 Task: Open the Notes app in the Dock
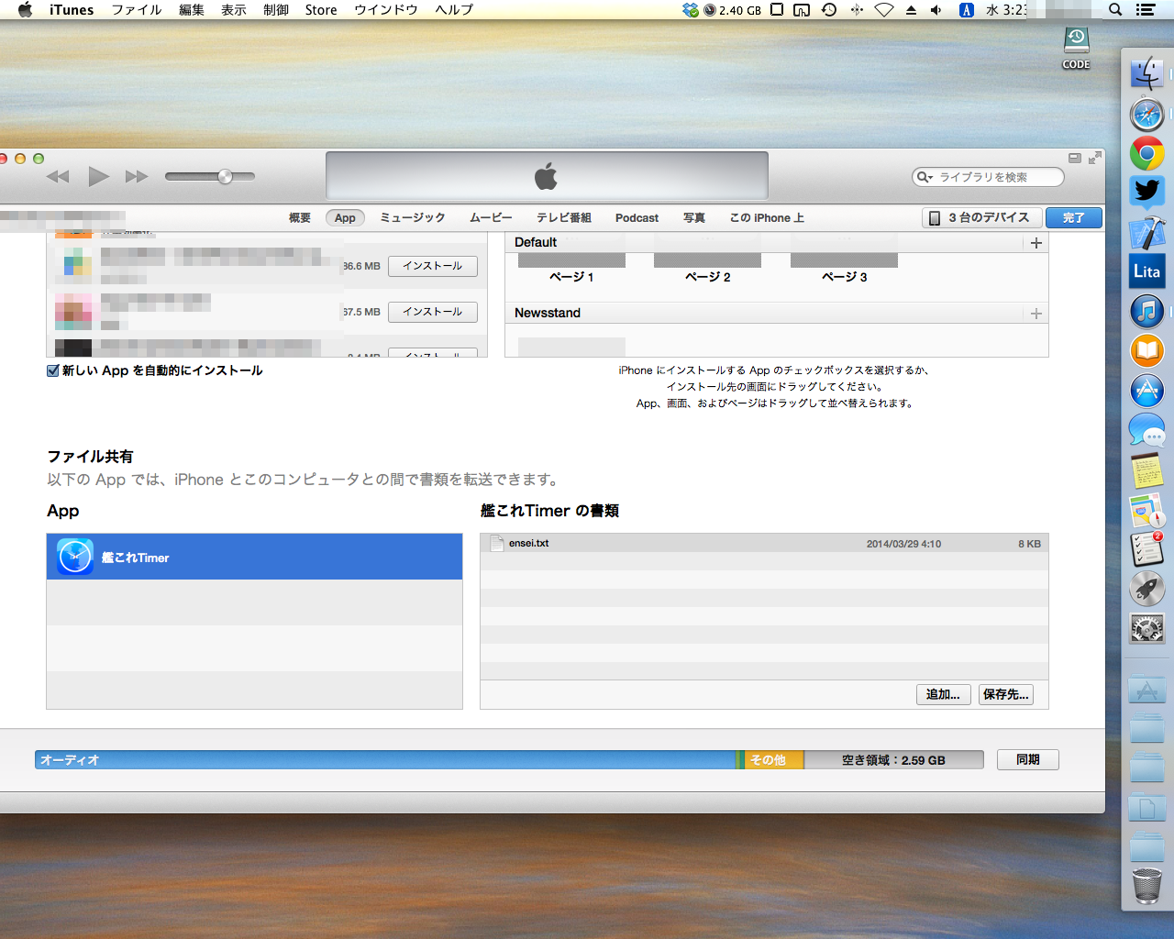(1146, 469)
